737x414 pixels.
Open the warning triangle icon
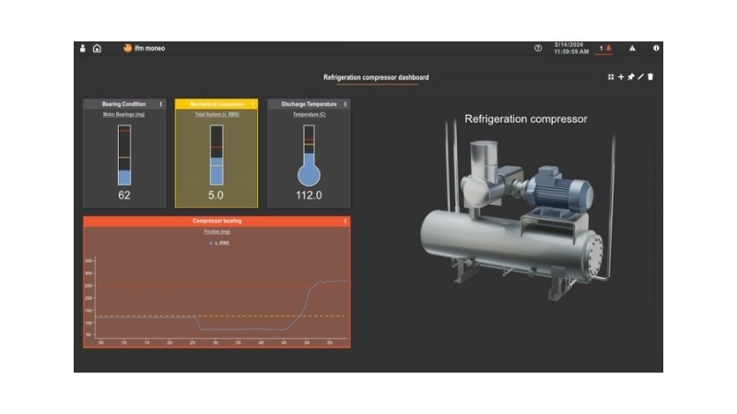(x=632, y=48)
